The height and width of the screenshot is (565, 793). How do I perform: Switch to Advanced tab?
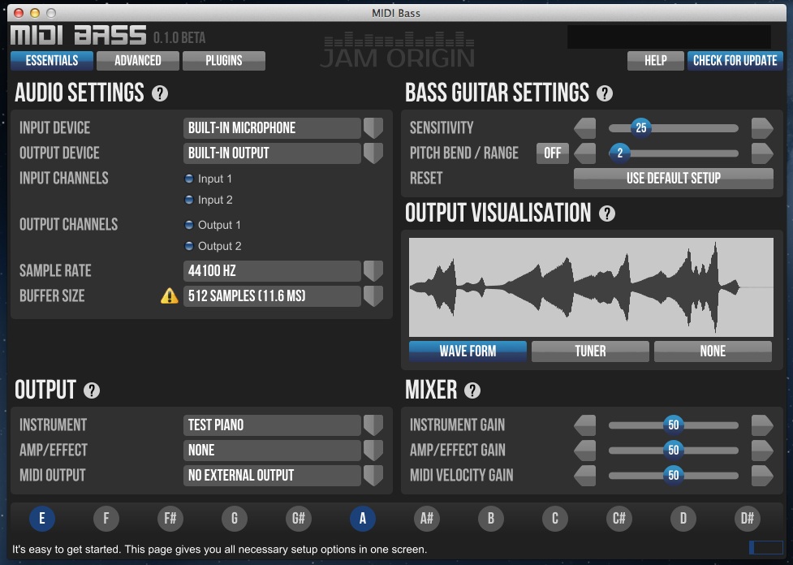(x=137, y=61)
